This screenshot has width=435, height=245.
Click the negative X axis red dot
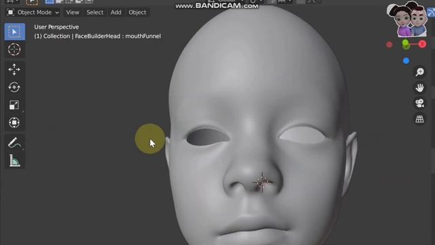point(389,44)
